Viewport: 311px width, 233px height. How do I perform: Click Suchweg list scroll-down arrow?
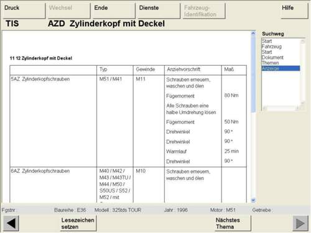click(x=302, y=103)
